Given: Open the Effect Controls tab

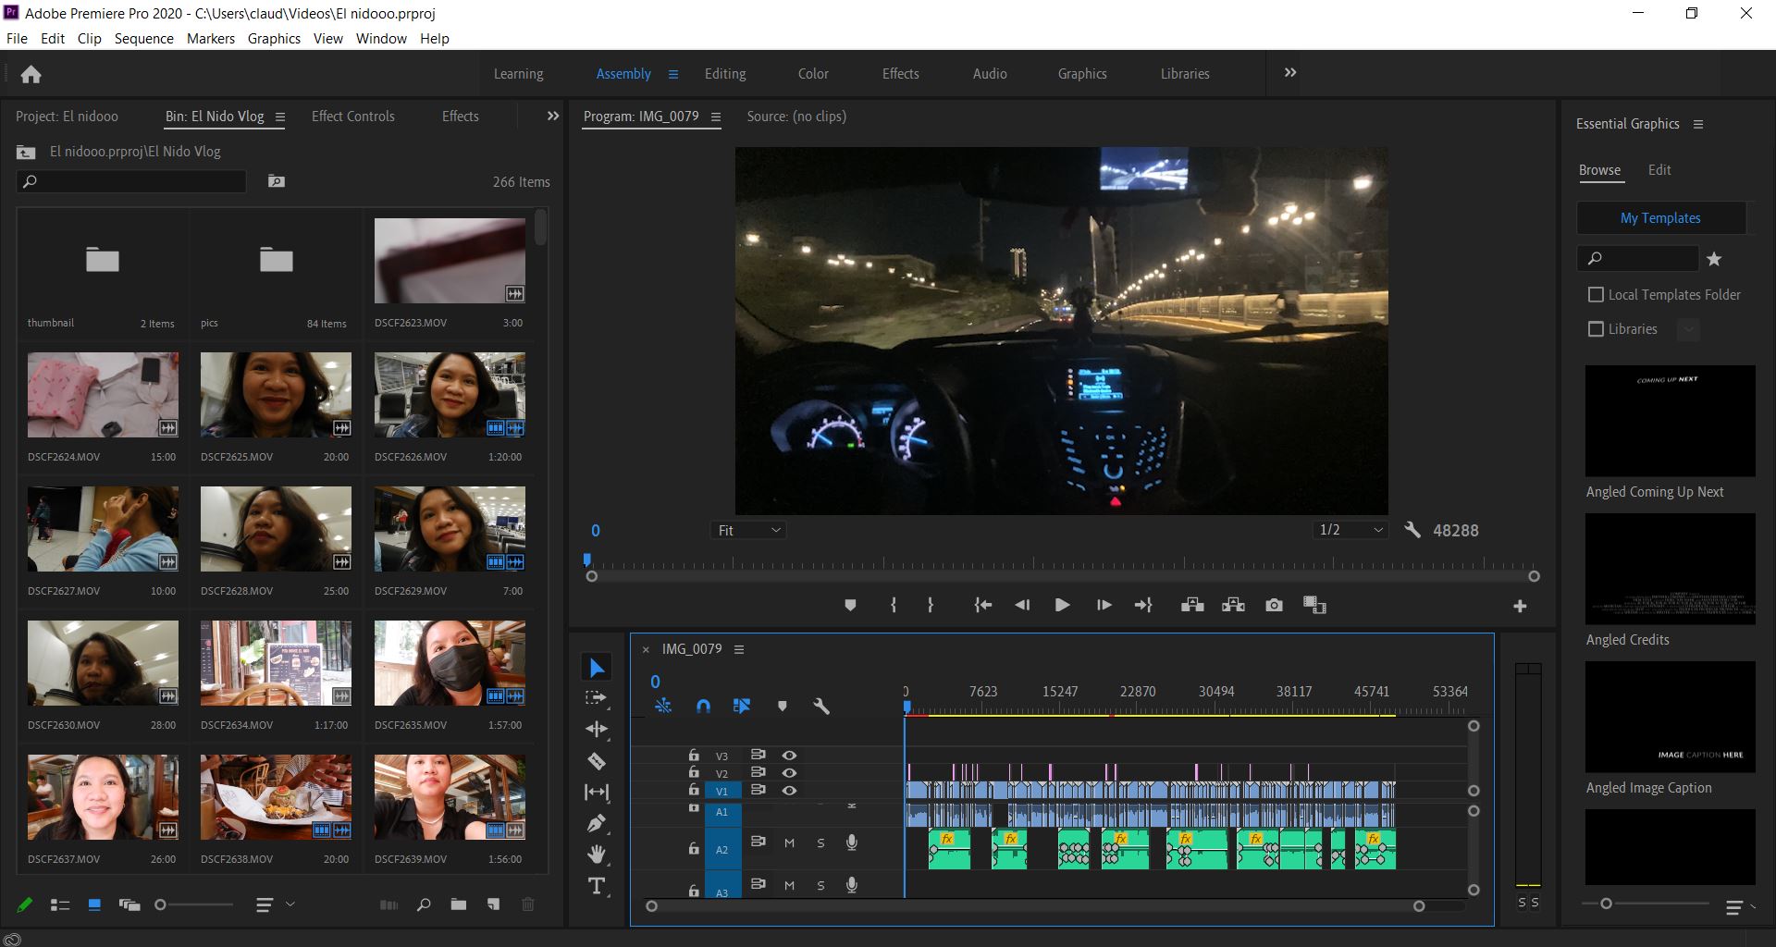Looking at the screenshot, I should (352, 116).
